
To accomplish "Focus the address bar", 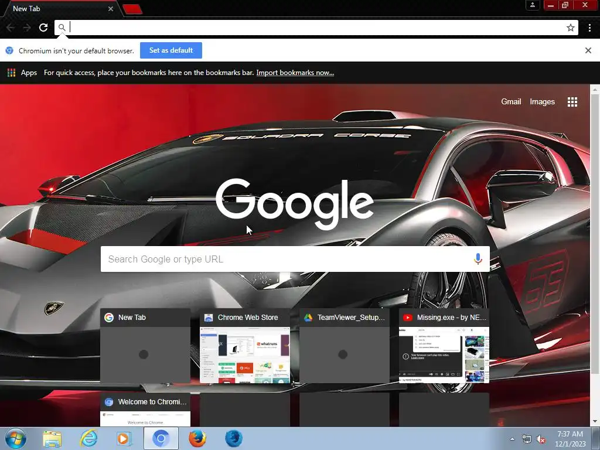I will (316, 28).
